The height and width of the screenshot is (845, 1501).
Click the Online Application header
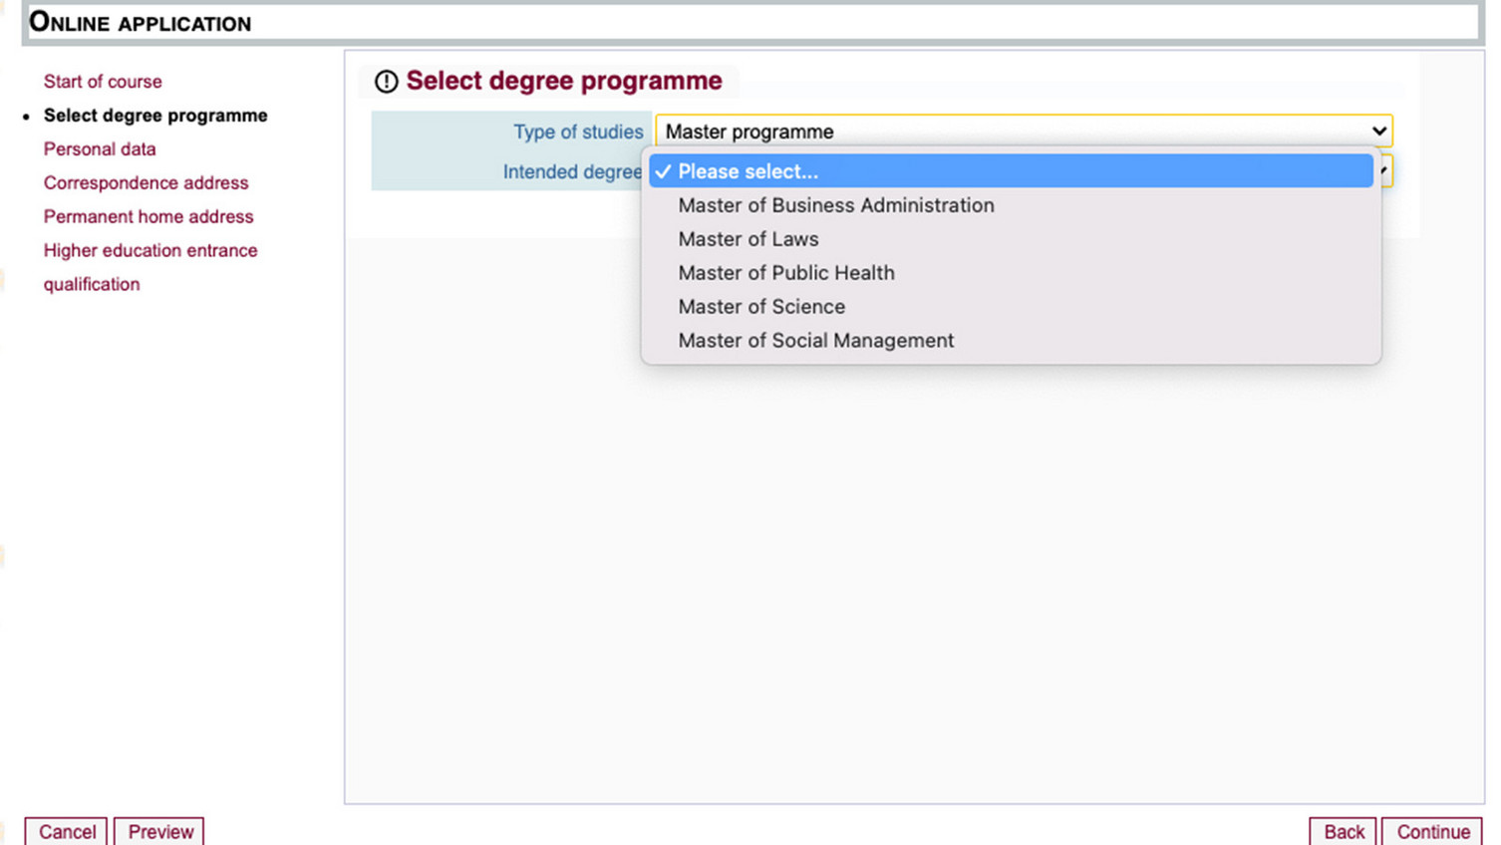pos(140,23)
